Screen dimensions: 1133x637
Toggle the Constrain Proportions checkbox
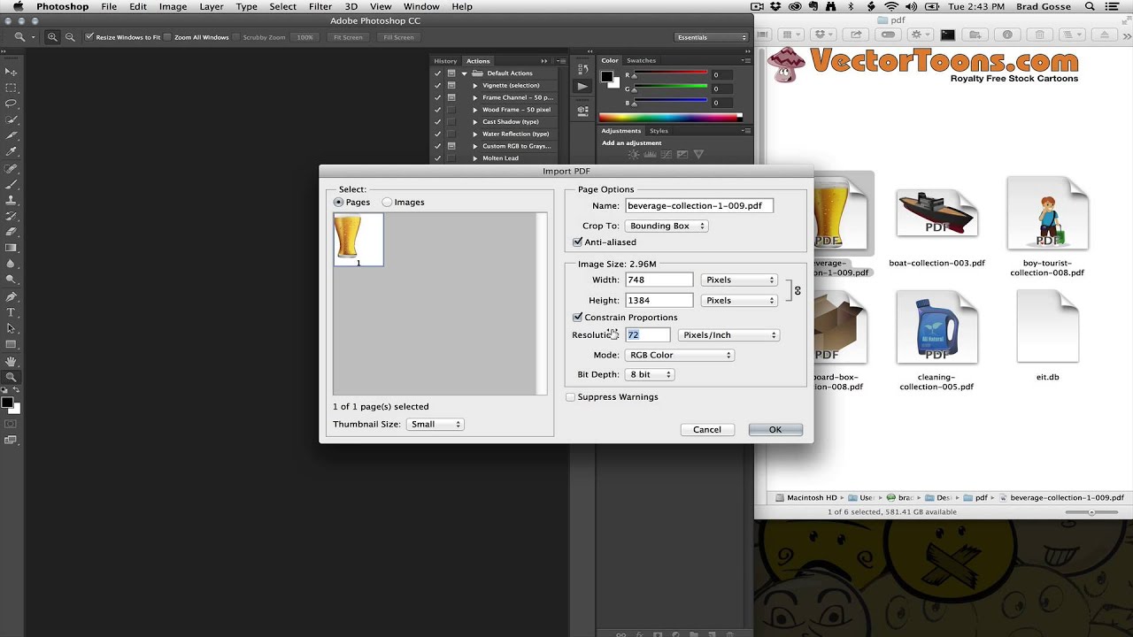click(577, 317)
